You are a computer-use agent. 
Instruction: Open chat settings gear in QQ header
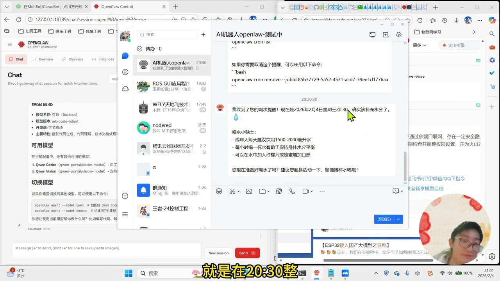(x=398, y=35)
